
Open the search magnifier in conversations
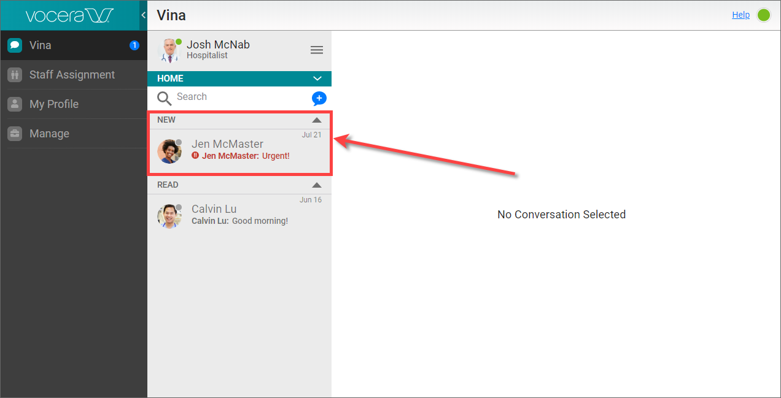pos(164,98)
